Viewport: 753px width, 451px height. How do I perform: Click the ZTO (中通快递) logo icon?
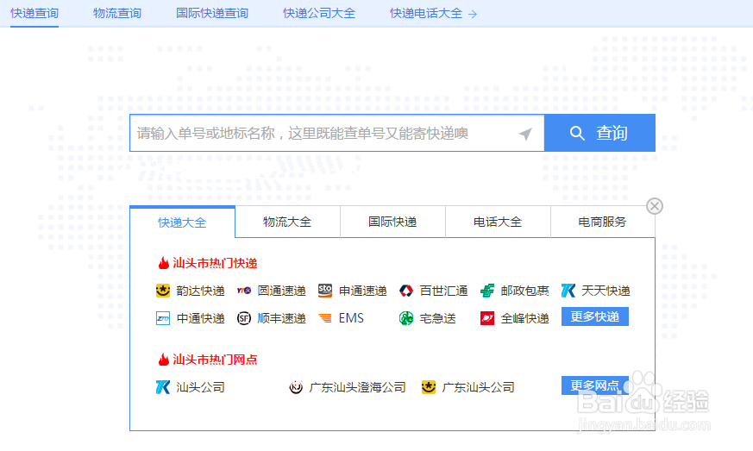[x=163, y=318]
